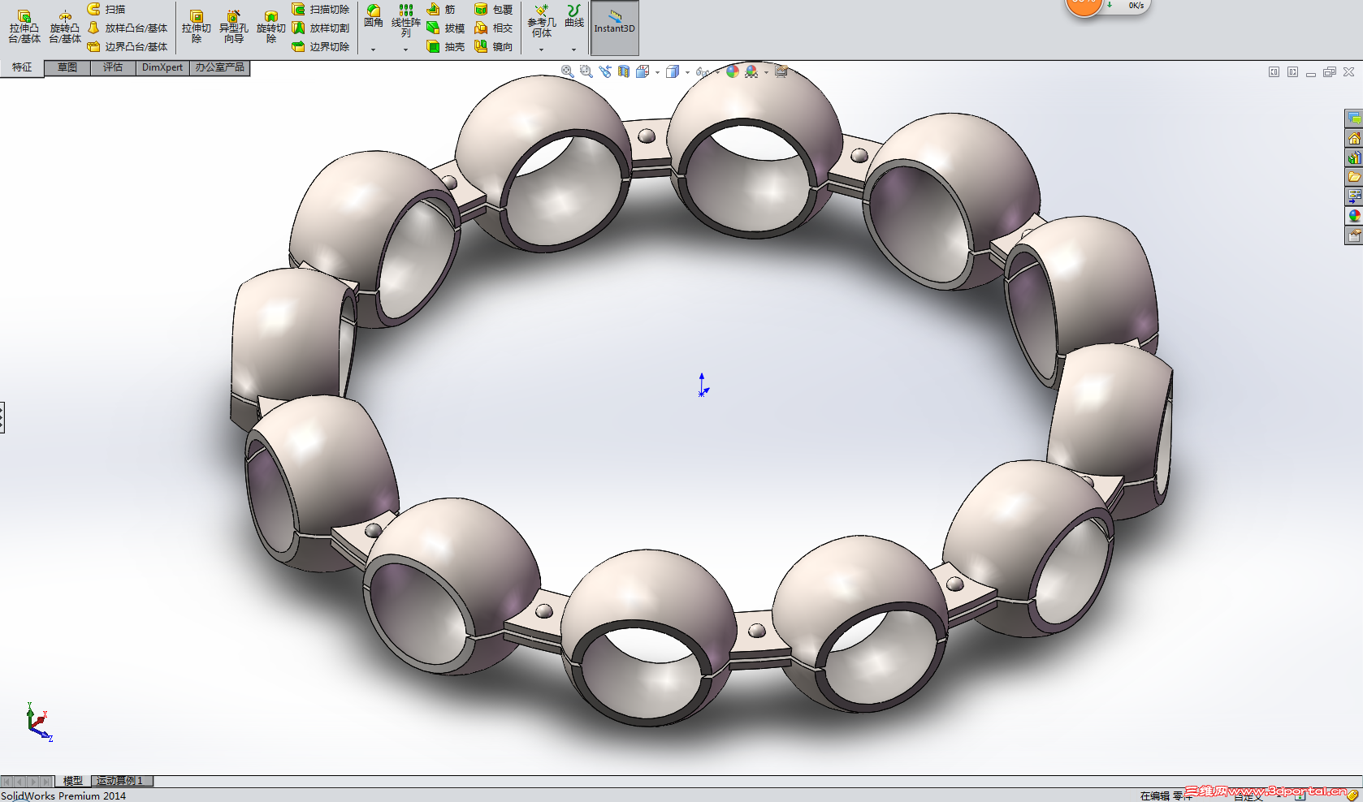Click the 在编辑 editing status text
The image size is (1363, 802).
click(1154, 796)
